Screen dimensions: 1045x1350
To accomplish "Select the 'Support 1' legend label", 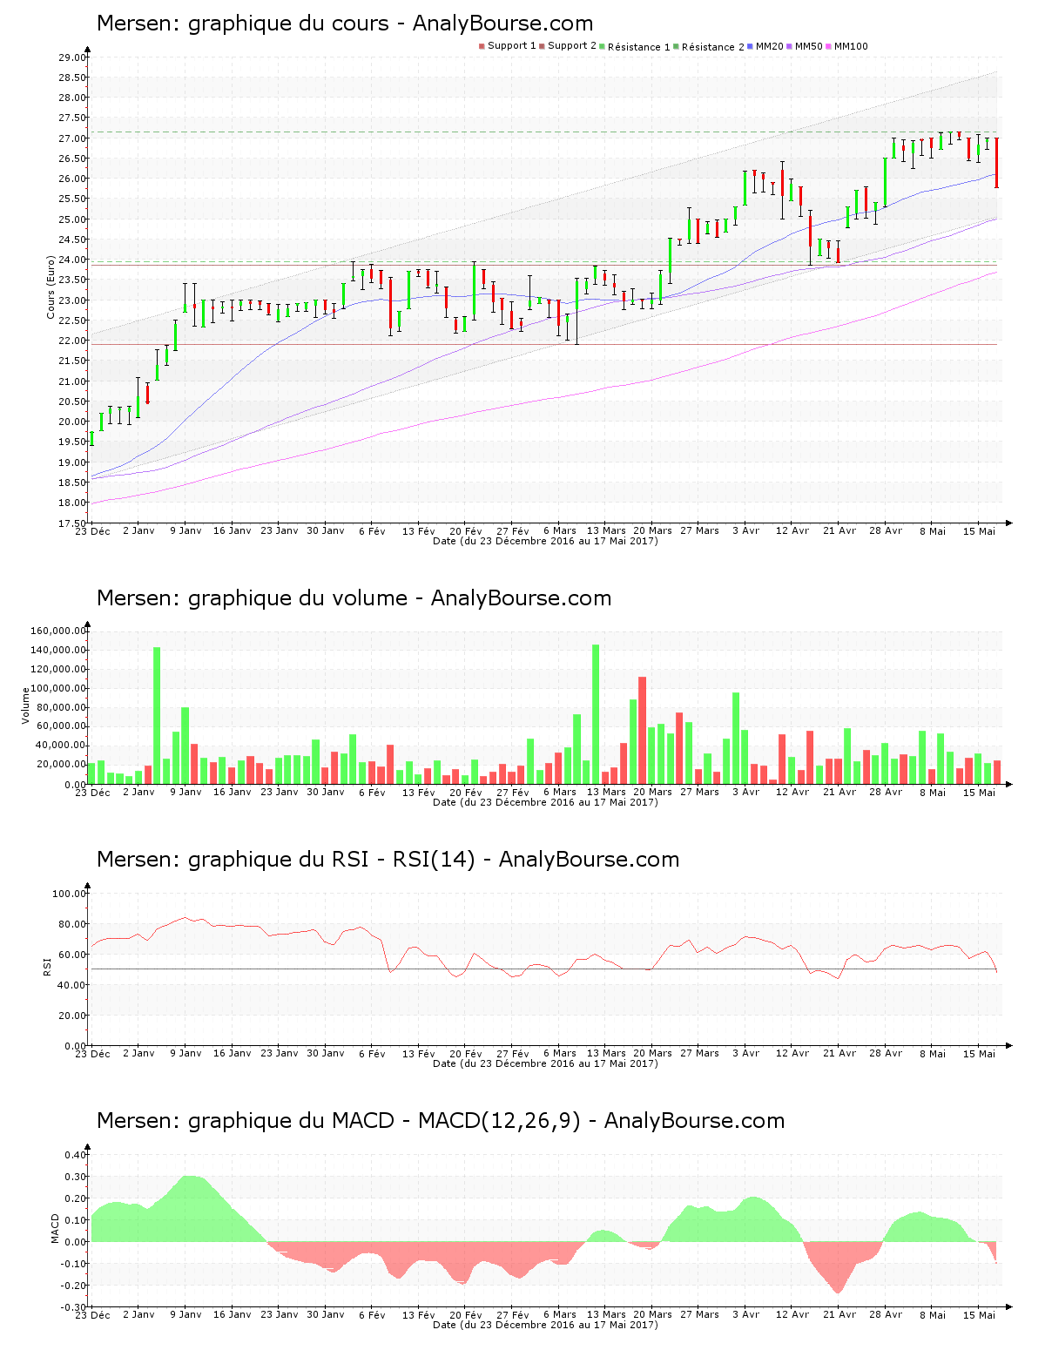I will pos(511,46).
